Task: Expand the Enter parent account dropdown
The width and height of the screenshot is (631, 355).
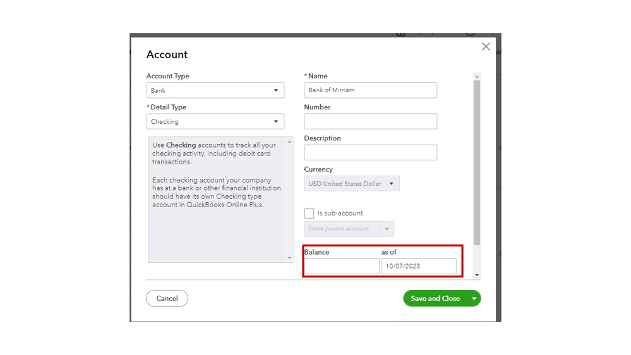Action: (387, 229)
